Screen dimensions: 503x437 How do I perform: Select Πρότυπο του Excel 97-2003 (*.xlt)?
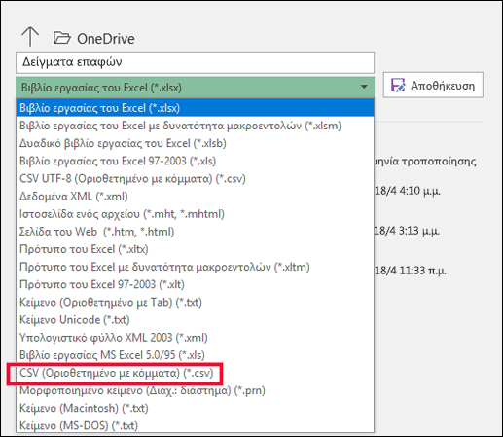click(195, 284)
